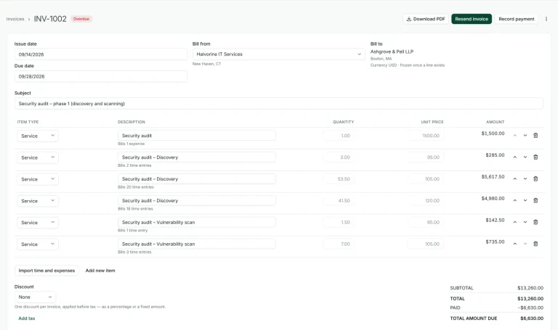Click the TOTAL AMOUNT DUE $6,630.00 value
This screenshot has height=330, width=558.
point(532,318)
